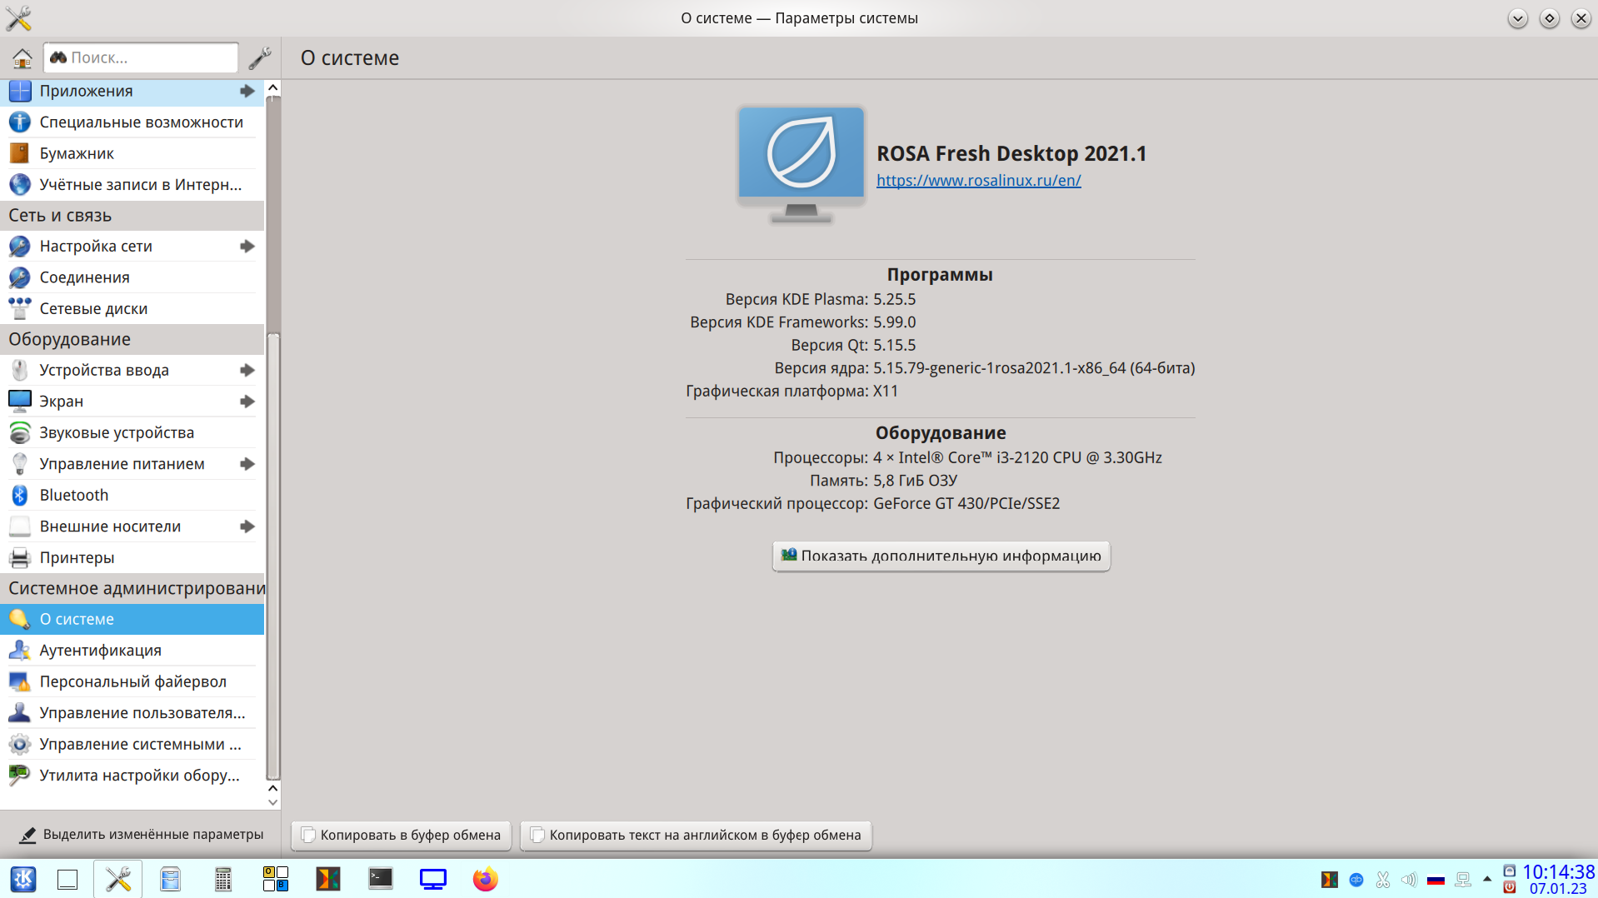Open Управление пользователями settings

pyautogui.click(x=132, y=713)
